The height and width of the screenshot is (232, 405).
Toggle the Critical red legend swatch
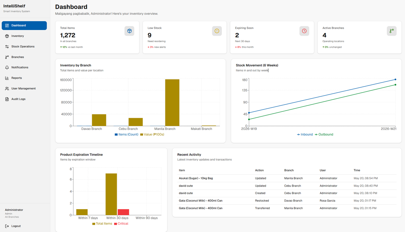115,224
